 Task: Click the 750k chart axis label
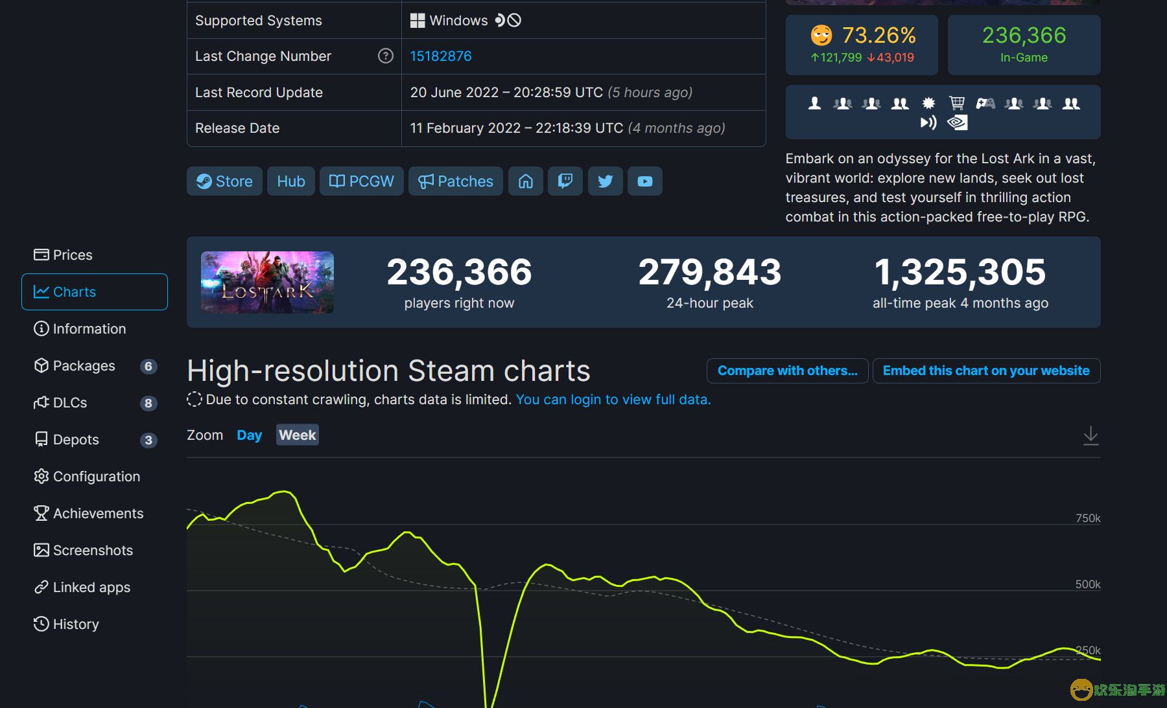(1088, 518)
